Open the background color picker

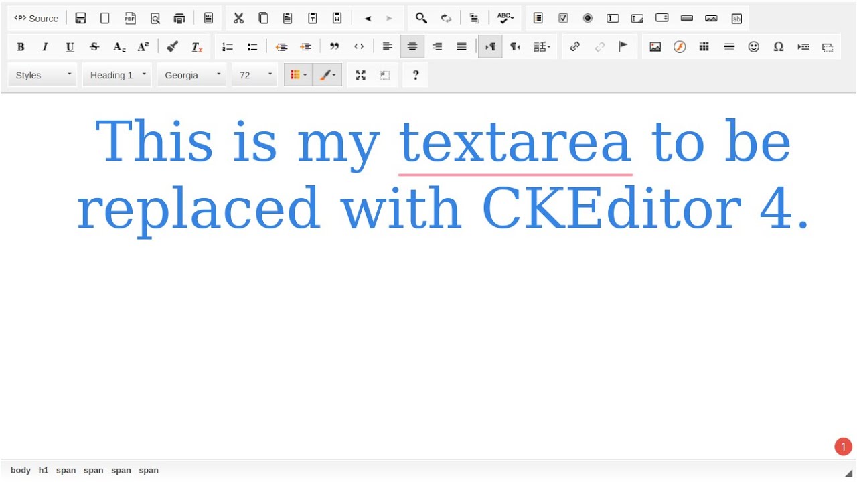(x=327, y=75)
